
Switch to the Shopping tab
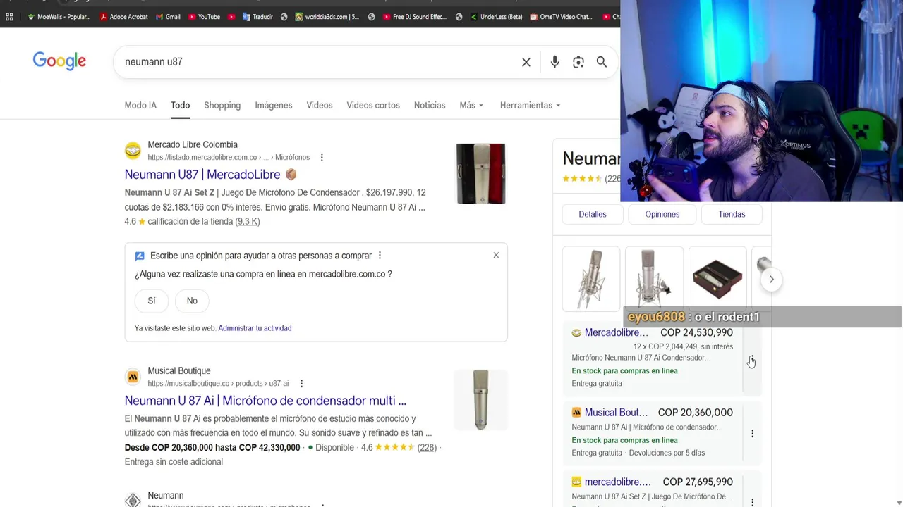pyautogui.click(x=222, y=105)
